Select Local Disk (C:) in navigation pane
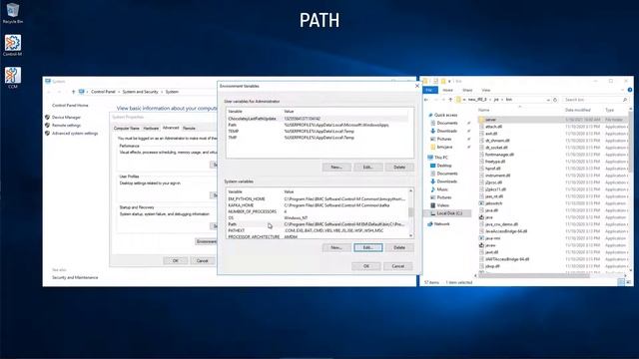 click(449, 213)
